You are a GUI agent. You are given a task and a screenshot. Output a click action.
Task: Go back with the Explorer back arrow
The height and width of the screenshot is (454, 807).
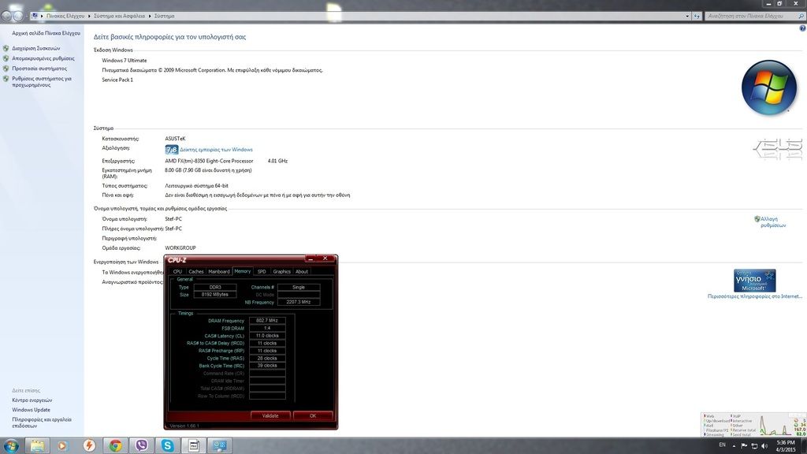click(6, 16)
